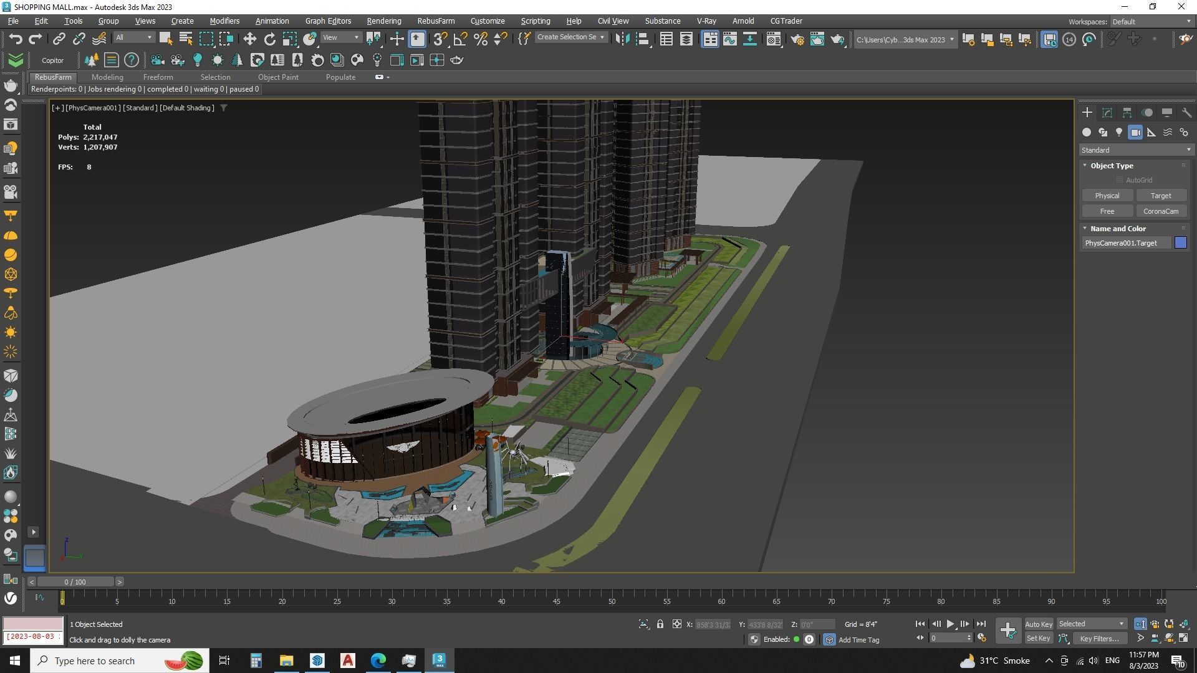Switch to the Display panel icon
The width and height of the screenshot is (1197, 673).
point(1166,113)
